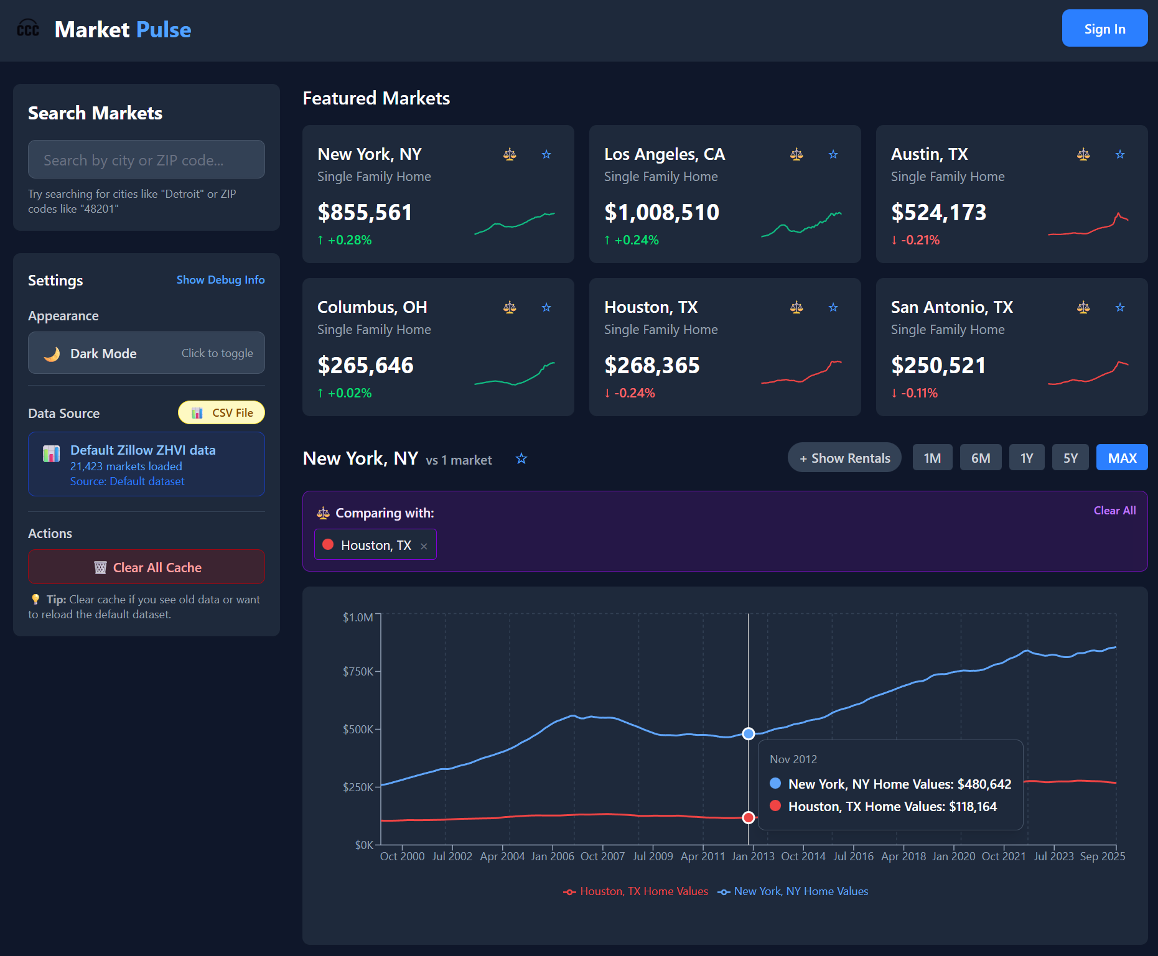Click the Clear All Cache action
This screenshot has width=1158, height=956.
click(x=146, y=567)
